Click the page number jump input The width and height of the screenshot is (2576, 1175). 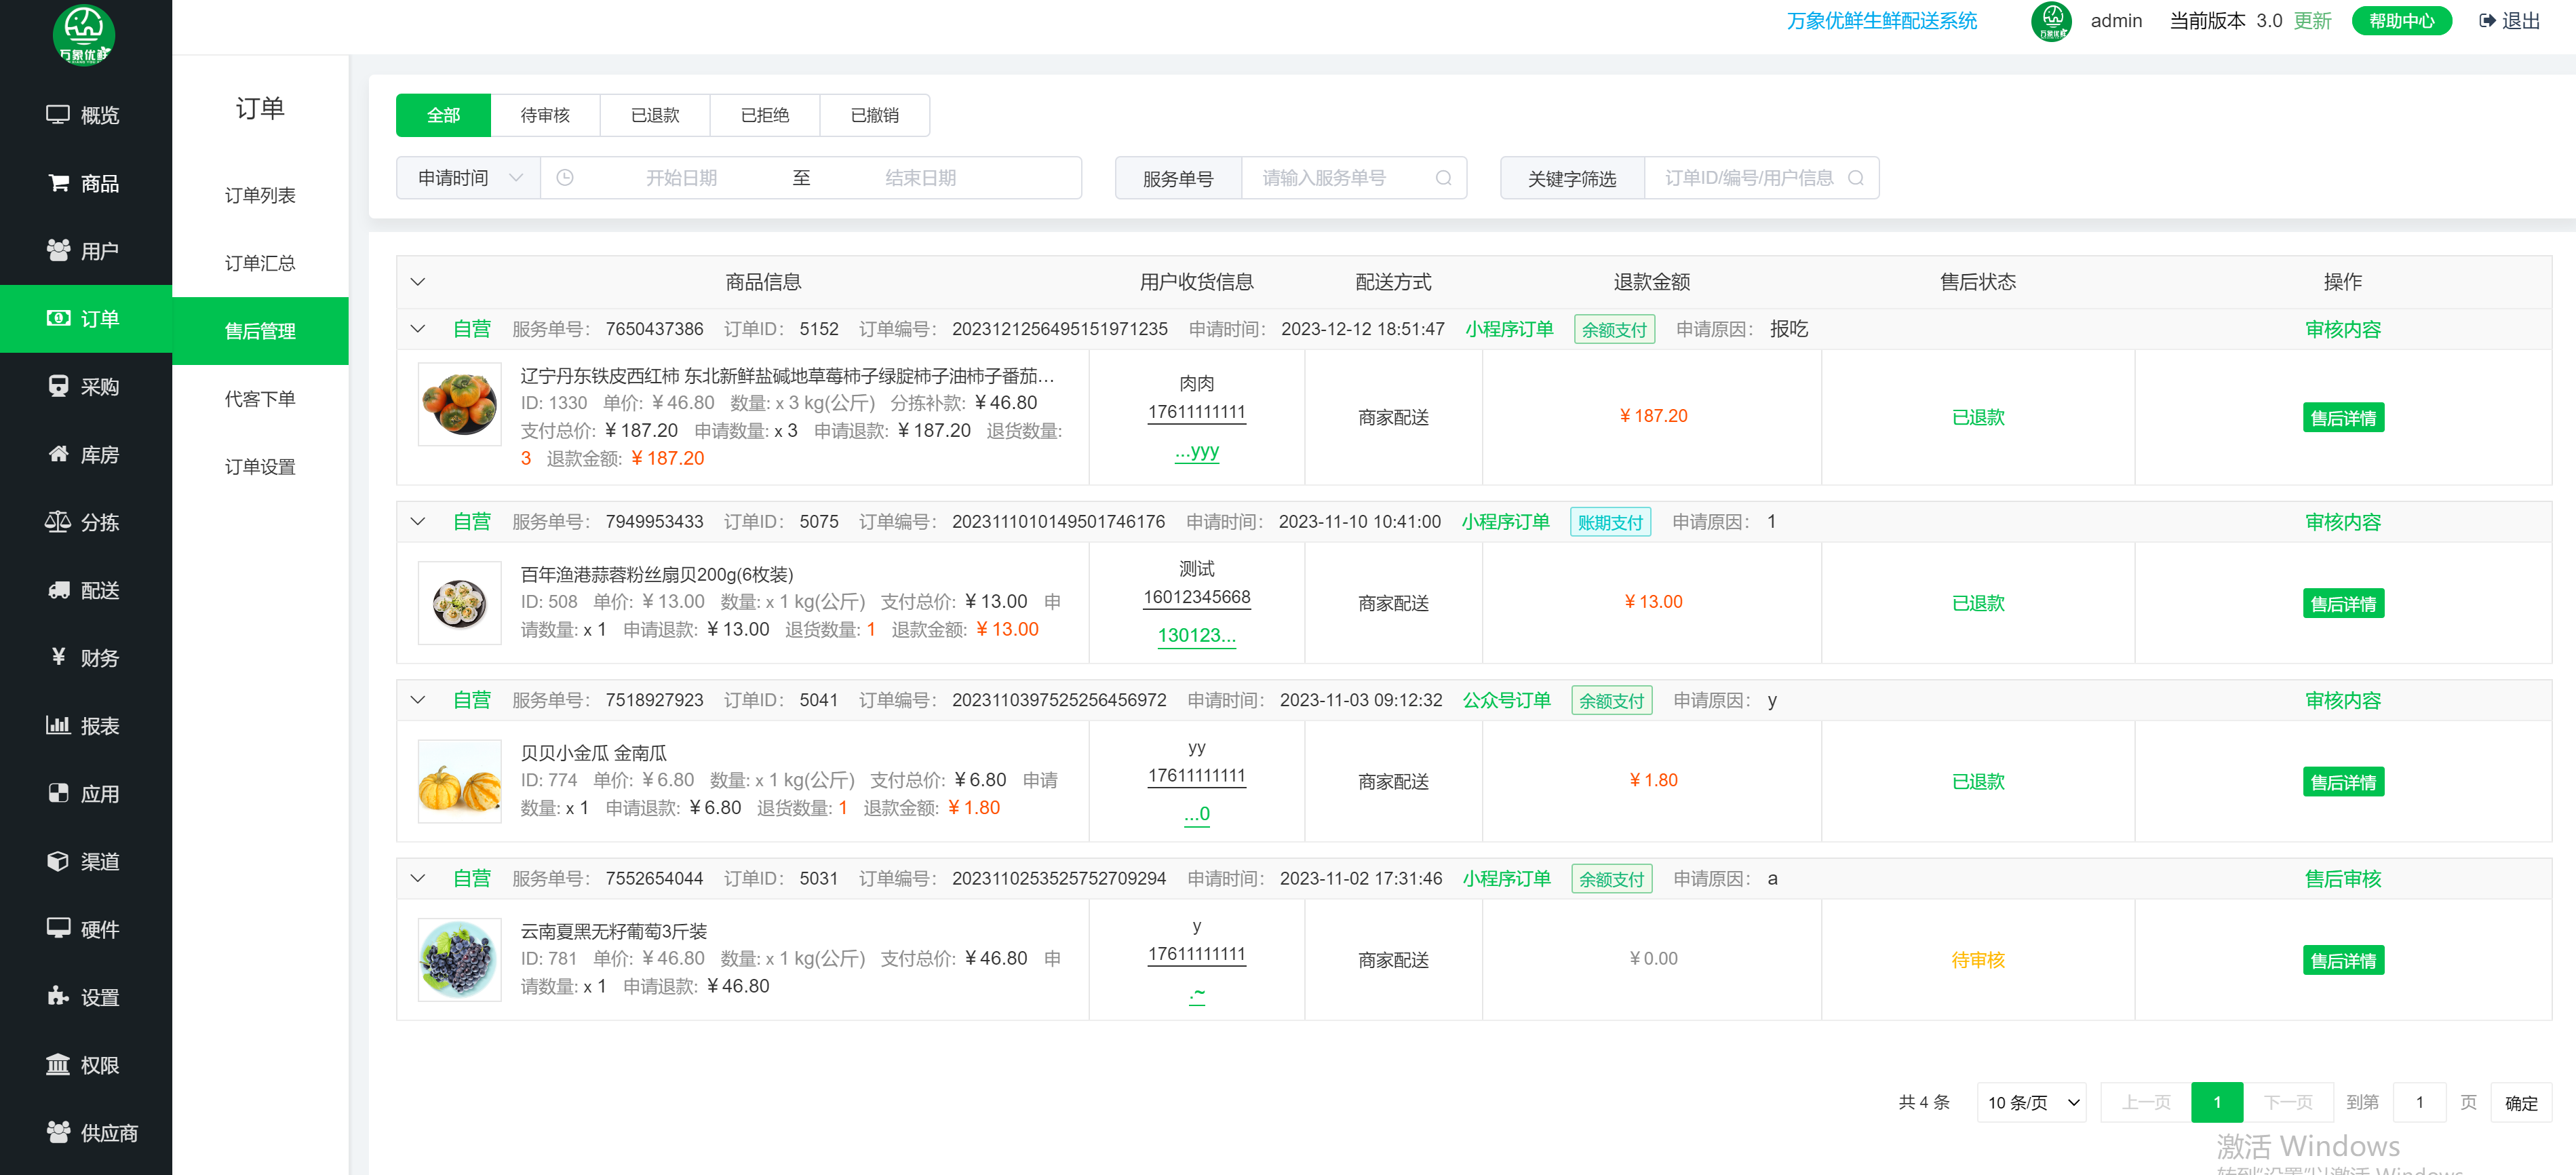coord(2419,1102)
